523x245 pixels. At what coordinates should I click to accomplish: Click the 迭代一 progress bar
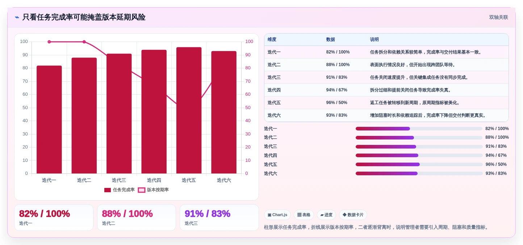(419, 129)
